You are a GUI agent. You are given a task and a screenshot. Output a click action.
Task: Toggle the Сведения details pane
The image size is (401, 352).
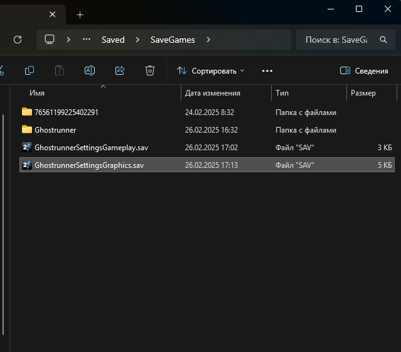click(x=364, y=70)
